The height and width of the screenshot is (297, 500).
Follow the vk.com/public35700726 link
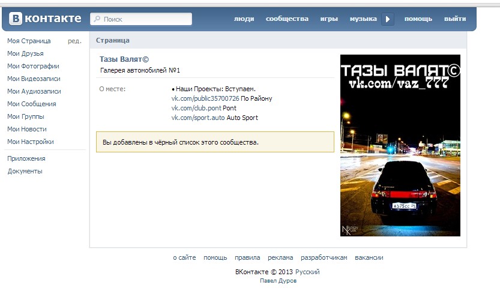(x=205, y=98)
